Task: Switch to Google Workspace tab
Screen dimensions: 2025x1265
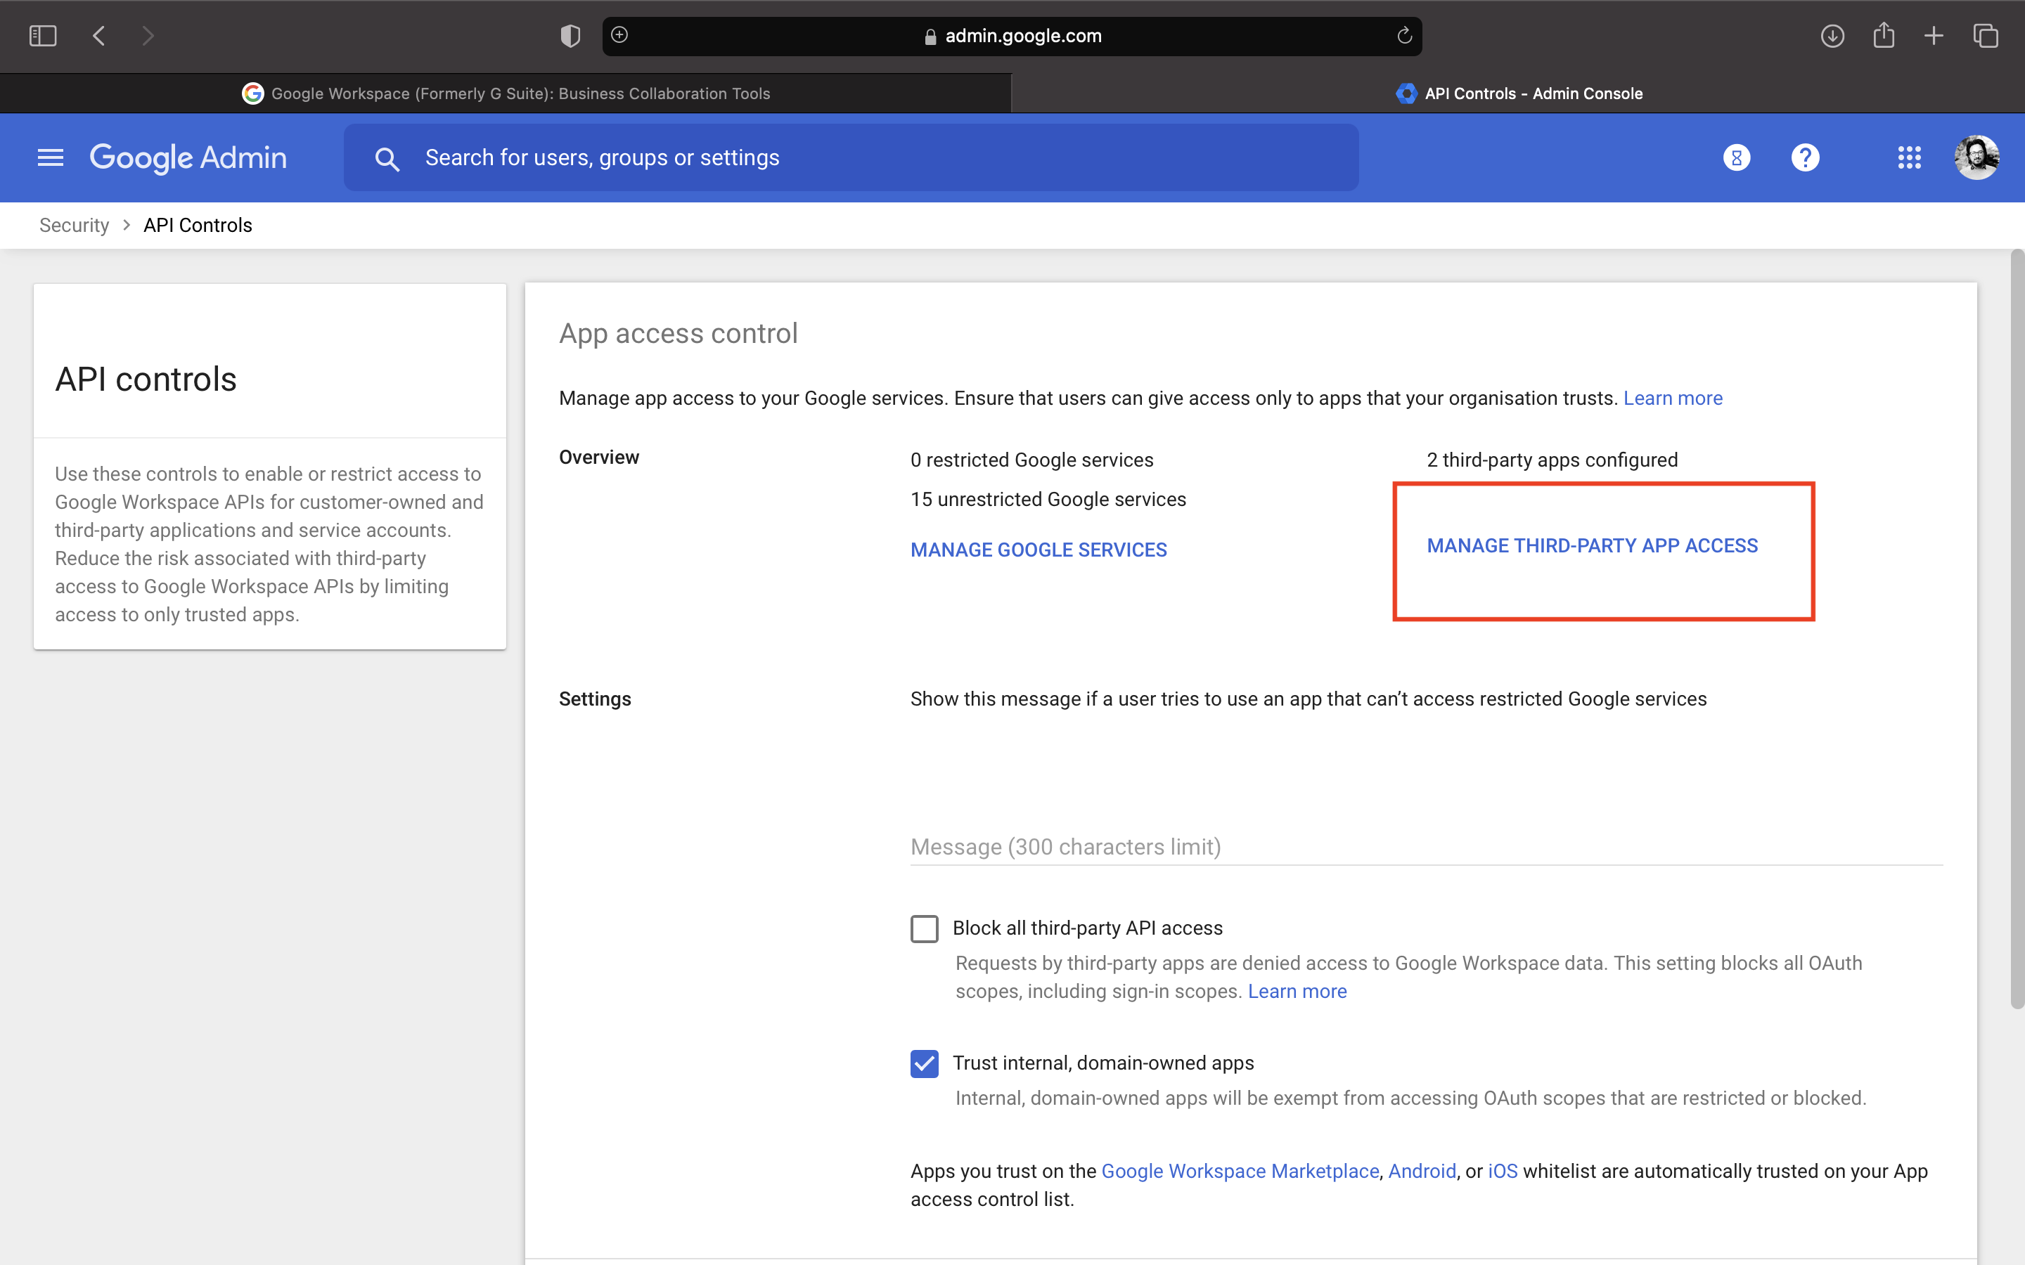Action: pyautogui.click(x=506, y=93)
